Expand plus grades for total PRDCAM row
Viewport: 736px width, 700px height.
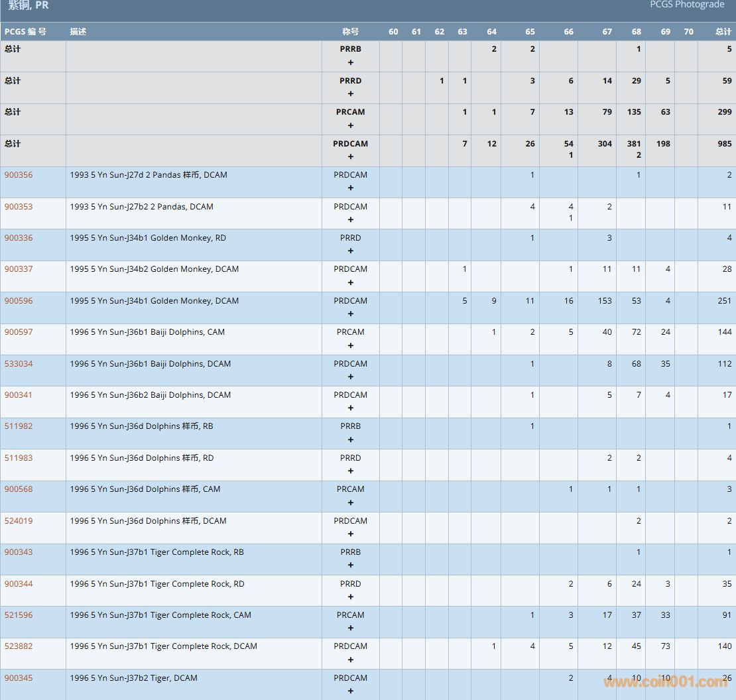[351, 157]
